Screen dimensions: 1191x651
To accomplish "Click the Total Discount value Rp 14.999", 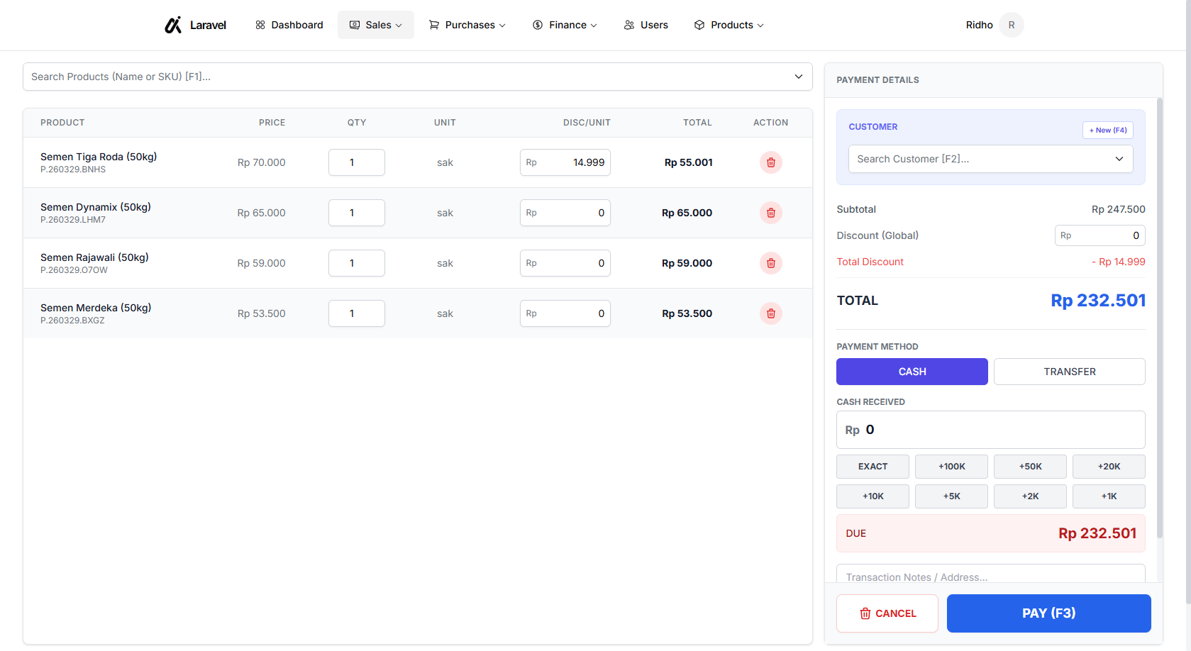I will (x=1119, y=262).
